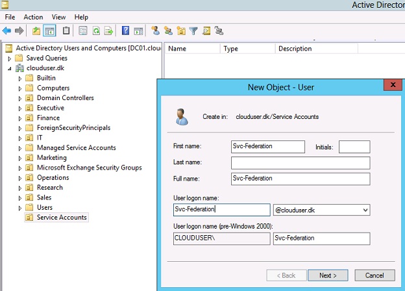Open filter options funnel icon
Image resolution: width=405 pixels, height=291 pixels.
[193, 31]
